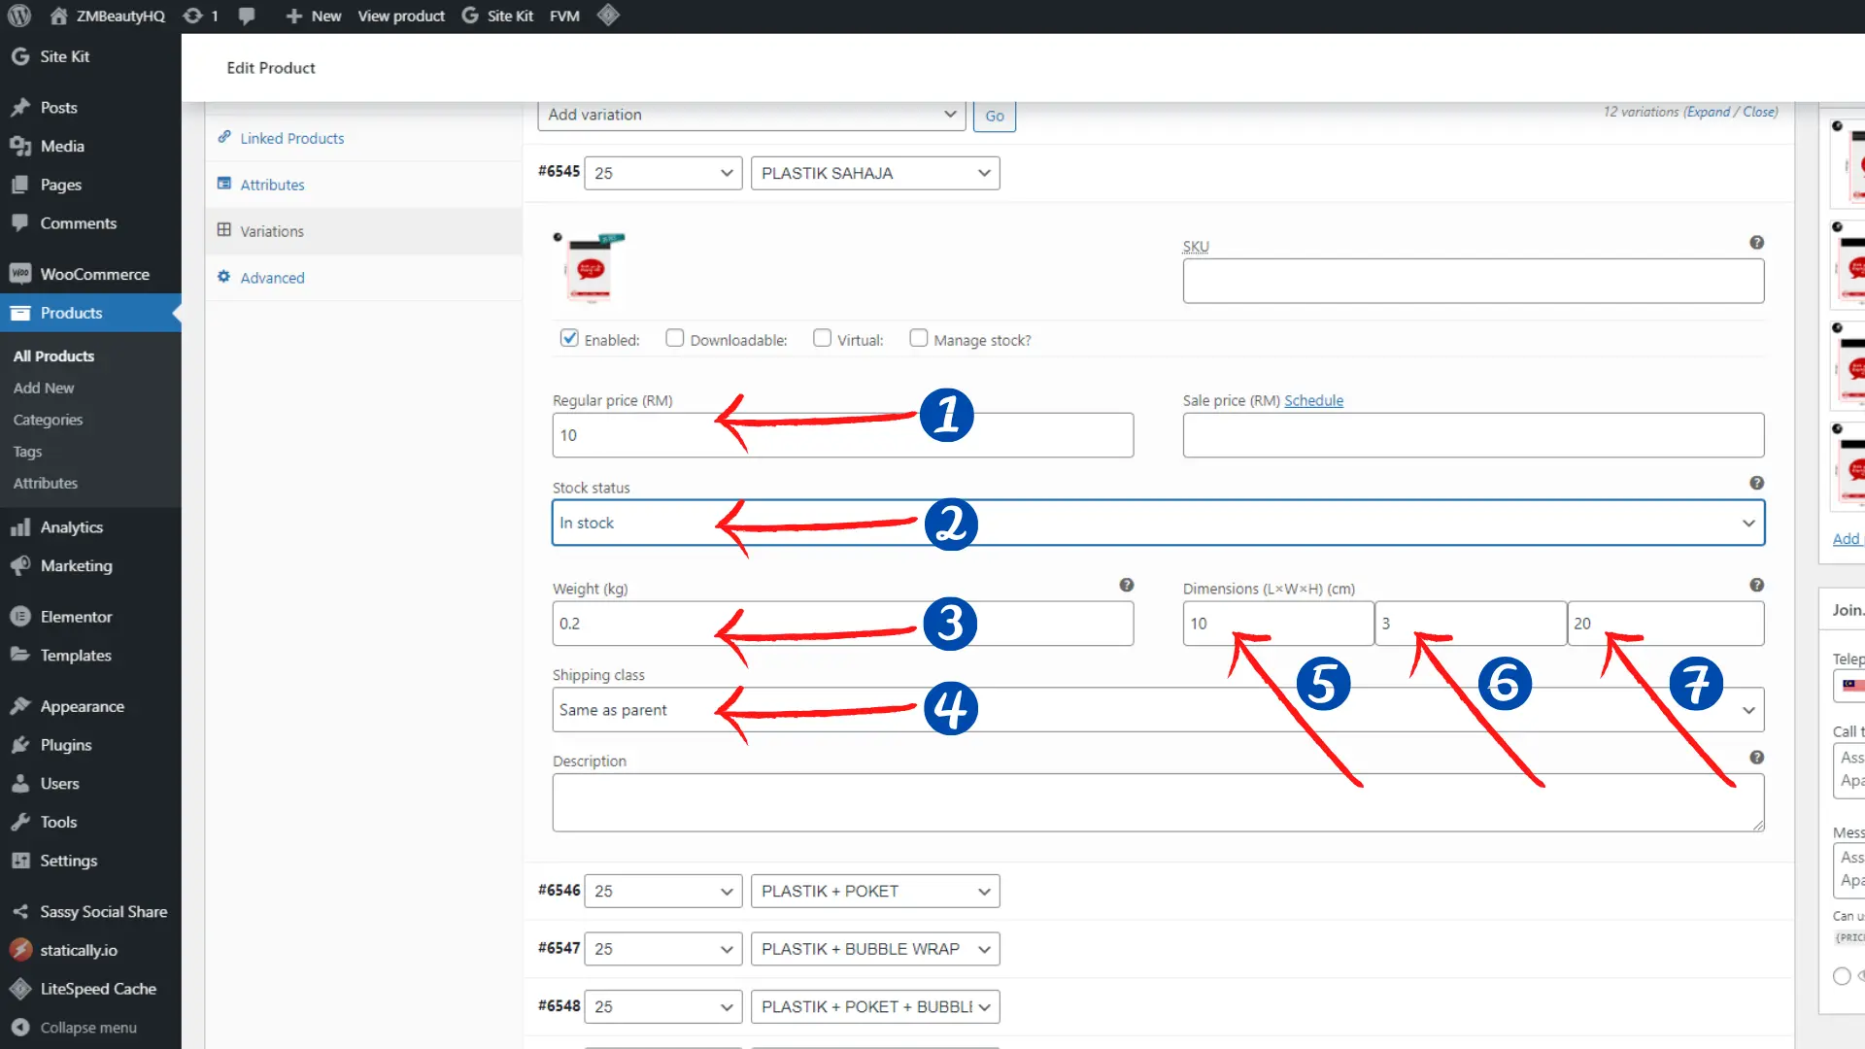The height and width of the screenshot is (1049, 1865).
Task: Open Tools menu
Action: tap(90, 822)
